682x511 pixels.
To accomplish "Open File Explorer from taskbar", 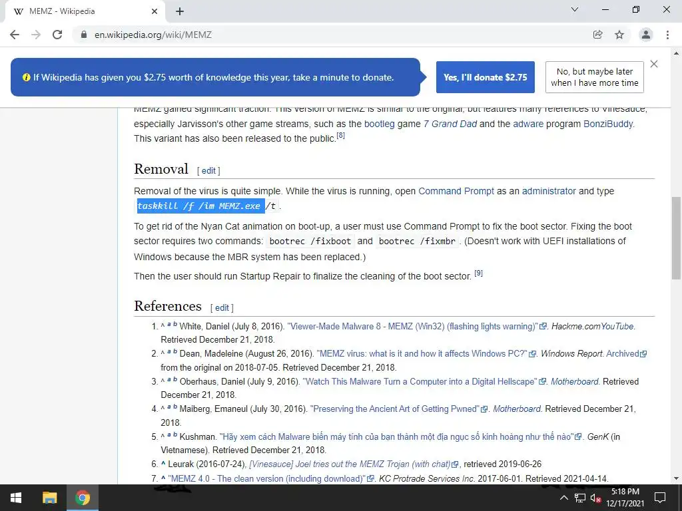I will 49,498.
